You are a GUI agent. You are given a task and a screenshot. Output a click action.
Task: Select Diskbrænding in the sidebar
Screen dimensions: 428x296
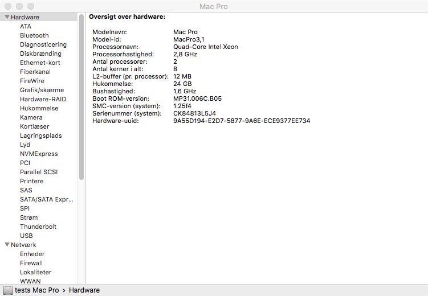click(x=40, y=54)
